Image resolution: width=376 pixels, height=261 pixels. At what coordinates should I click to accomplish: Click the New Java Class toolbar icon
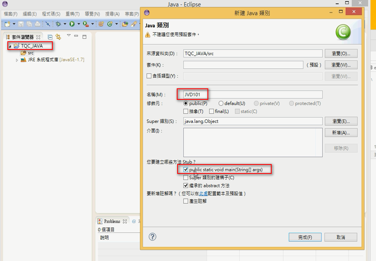point(110,24)
